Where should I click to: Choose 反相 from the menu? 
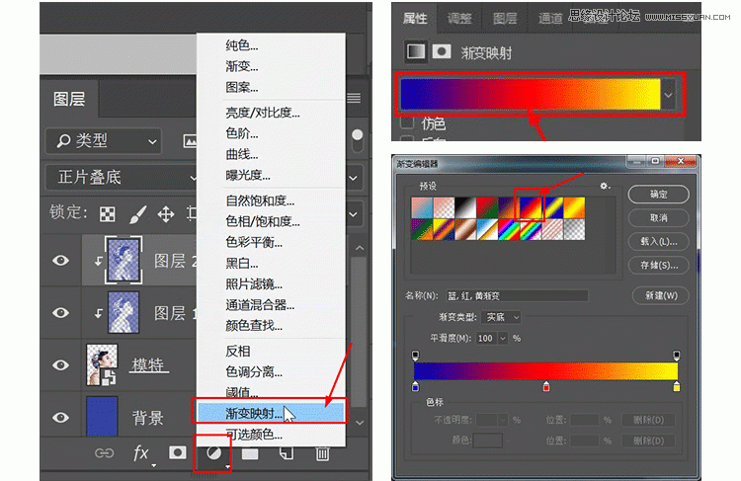pyautogui.click(x=238, y=351)
